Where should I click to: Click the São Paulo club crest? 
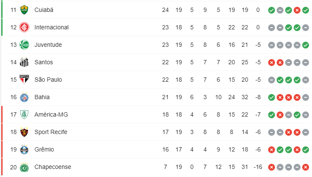click(x=24, y=80)
